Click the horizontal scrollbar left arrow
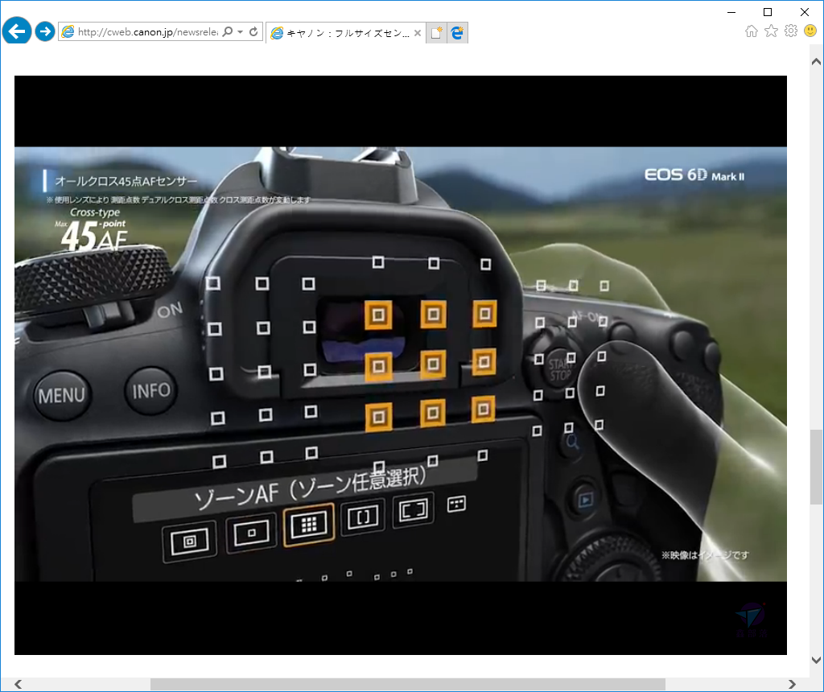This screenshot has height=692, width=824. pyautogui.click(x=19, y=684)
